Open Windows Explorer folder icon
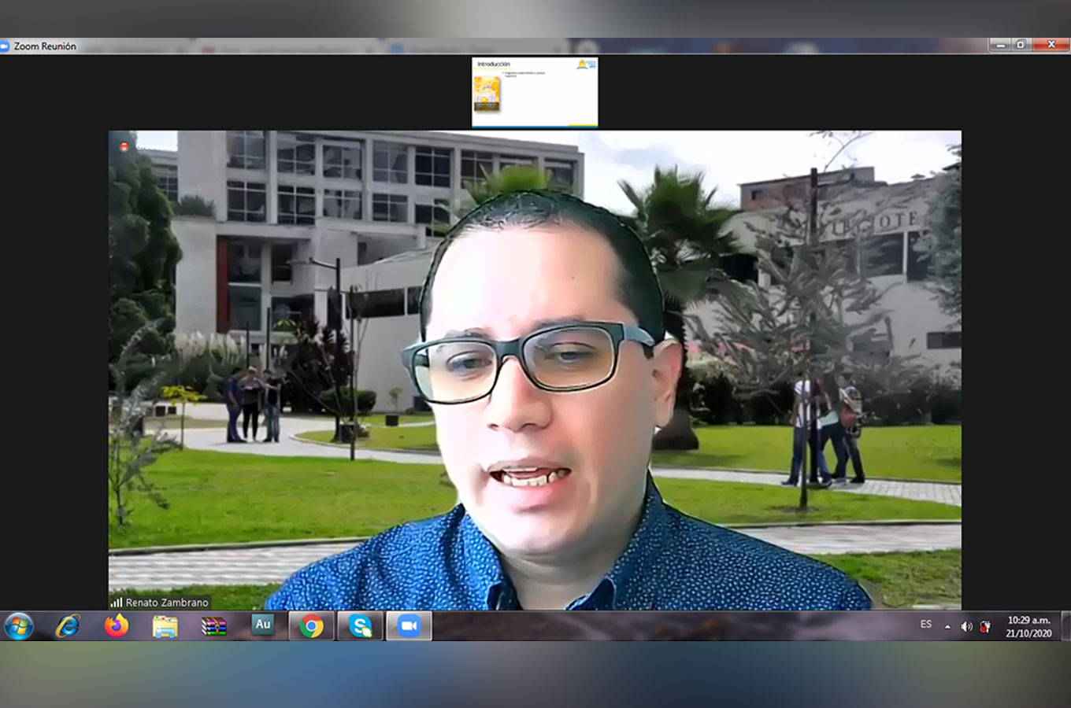Image resolution: width=1071 pixels, height=708 pixels. pos(165,626)
